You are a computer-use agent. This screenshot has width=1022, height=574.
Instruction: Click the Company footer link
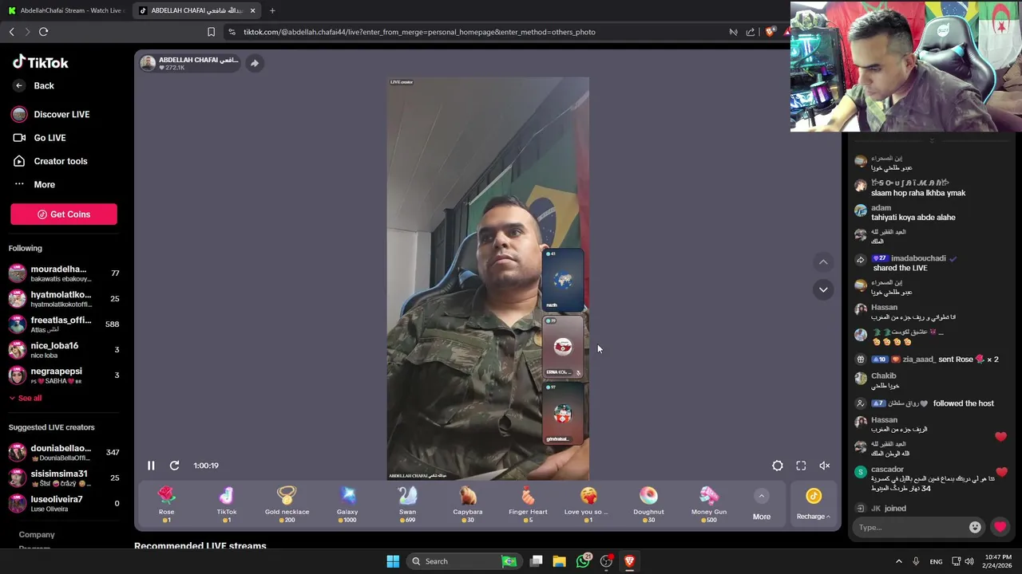point(37,534)
